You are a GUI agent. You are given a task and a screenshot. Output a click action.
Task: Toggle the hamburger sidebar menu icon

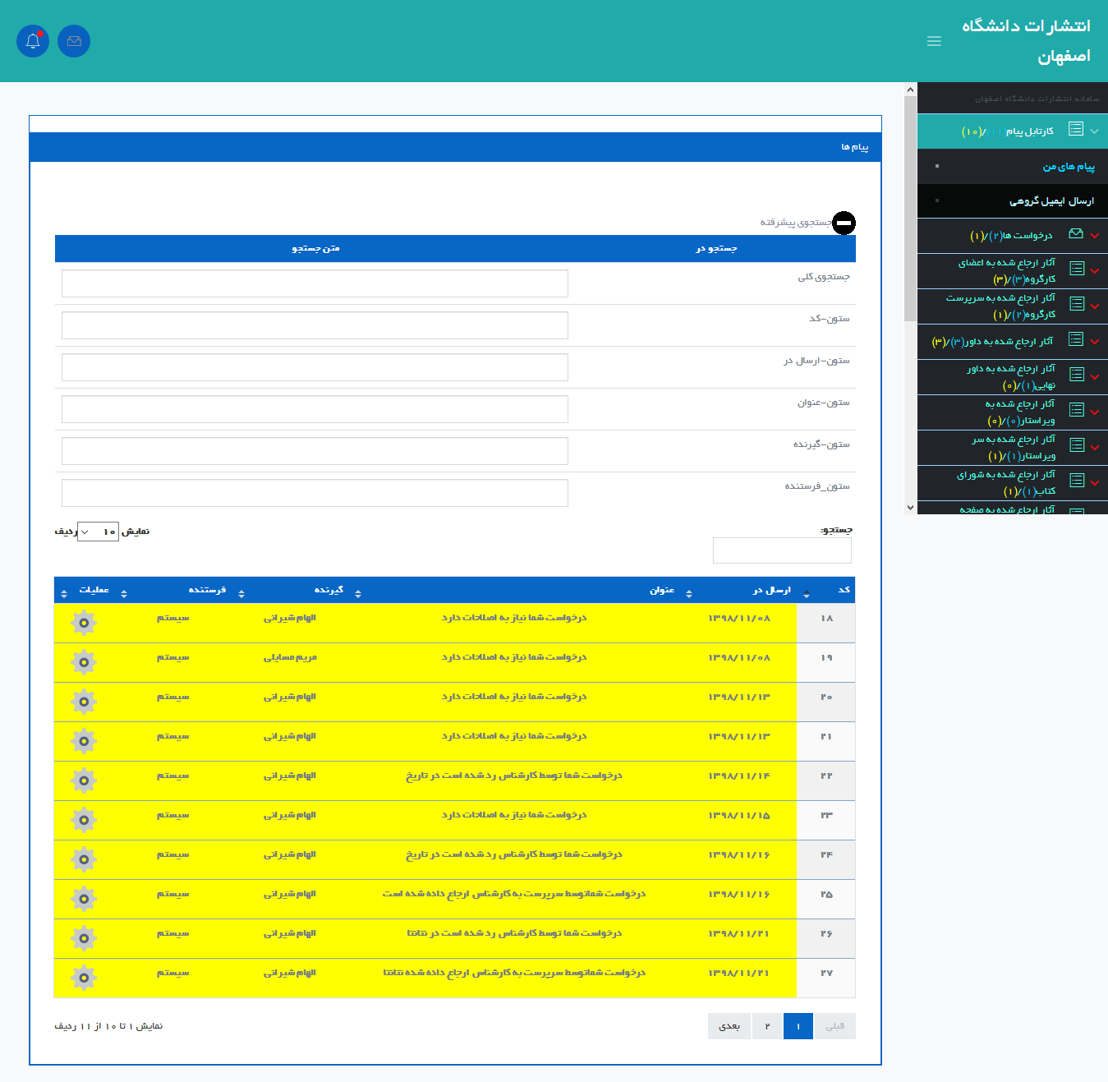934,41
